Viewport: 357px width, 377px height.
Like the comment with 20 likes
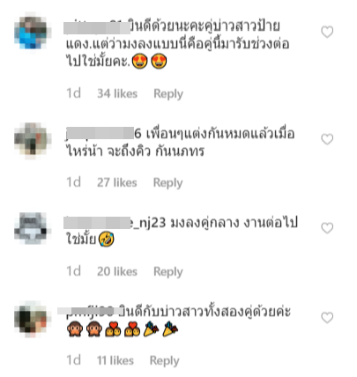pos(327,228)
